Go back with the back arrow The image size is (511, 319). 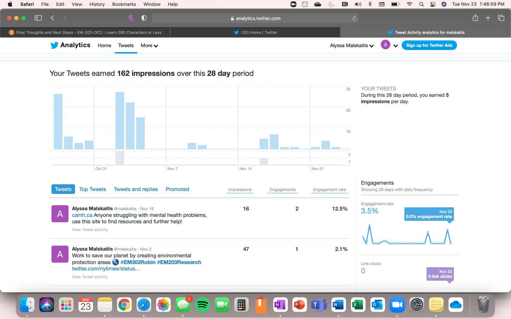(52, 18)
